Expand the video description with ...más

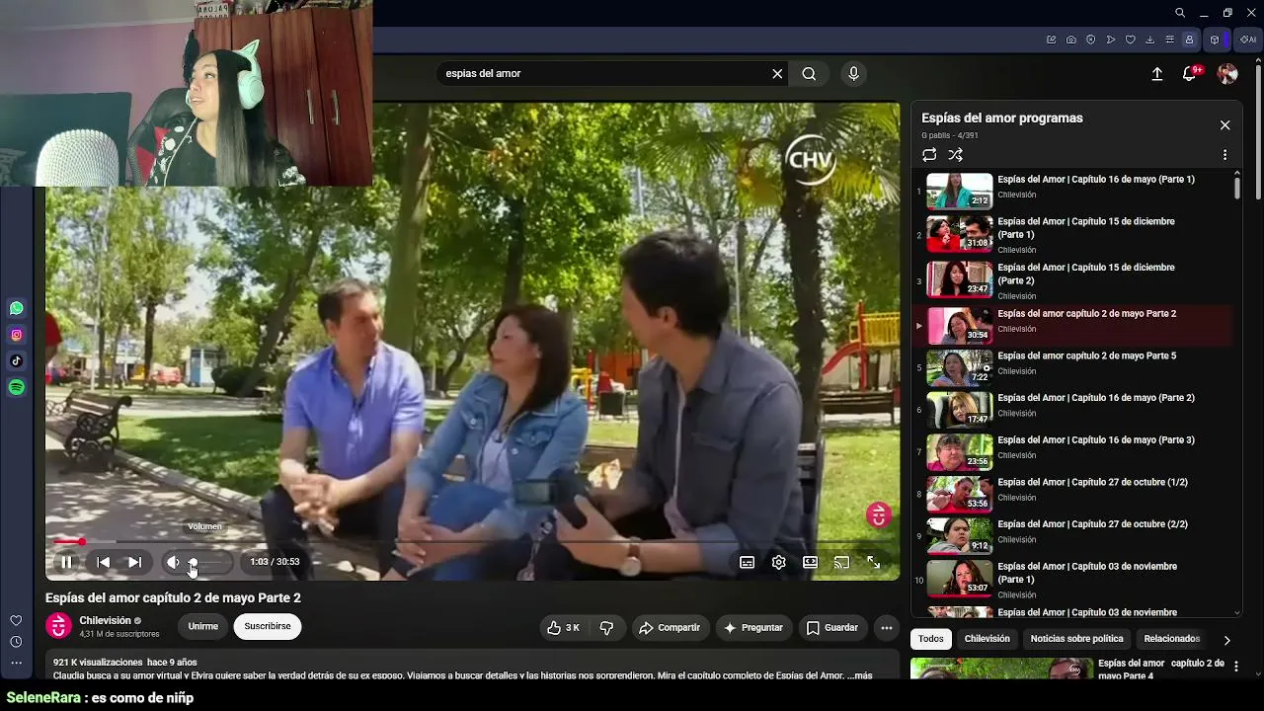click(860, 675)
